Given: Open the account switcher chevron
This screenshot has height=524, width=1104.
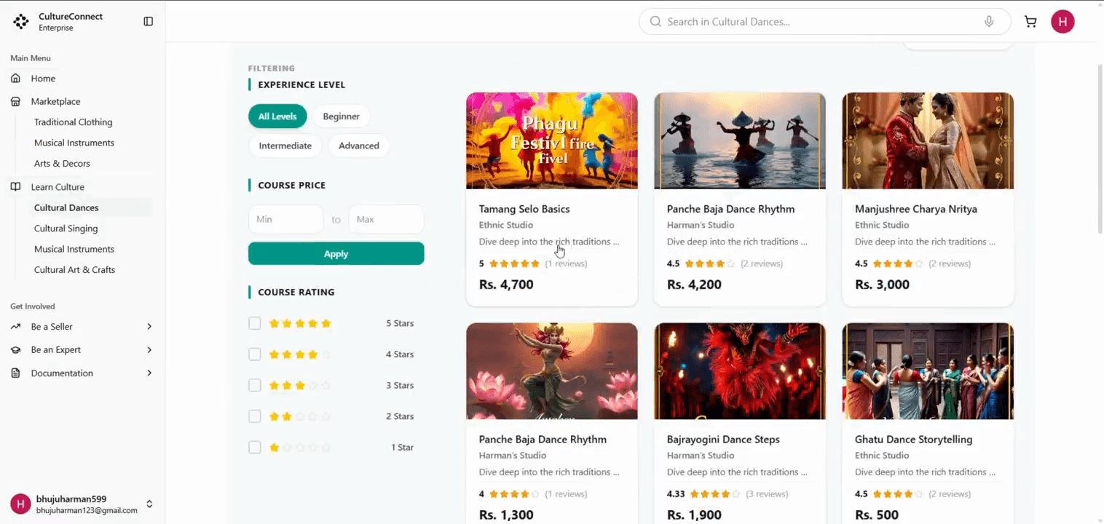Looking at the screenshot, I should (149, 504).
